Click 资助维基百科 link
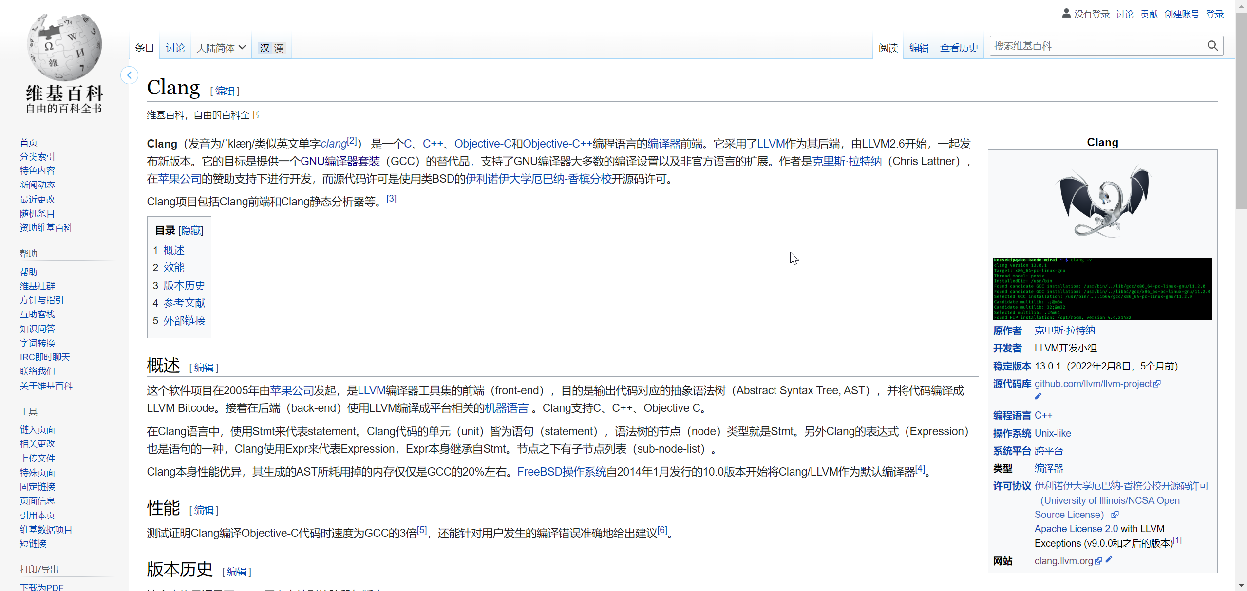The height and width of the screenshot is (591, 1247). point(46,227)
